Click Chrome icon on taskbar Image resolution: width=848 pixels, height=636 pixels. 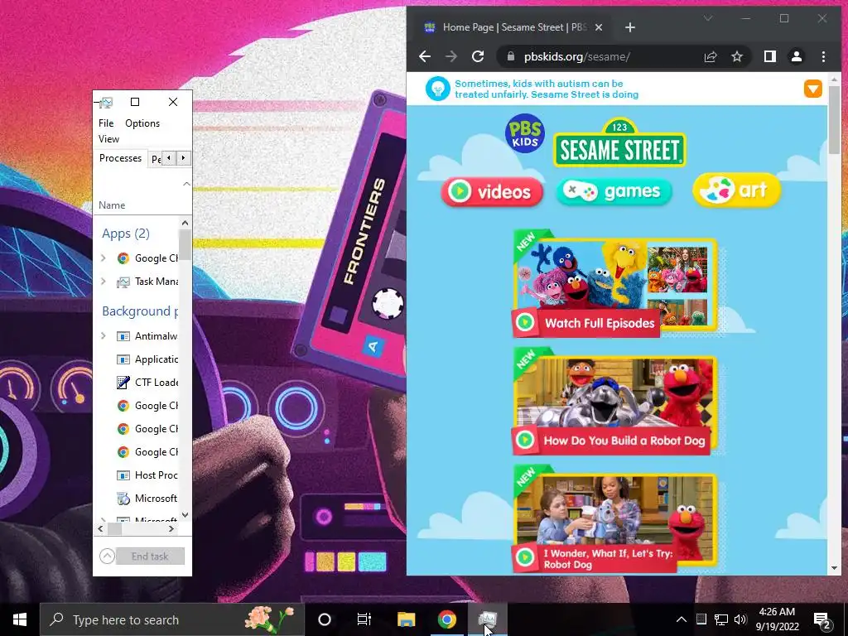coord(446,619)
